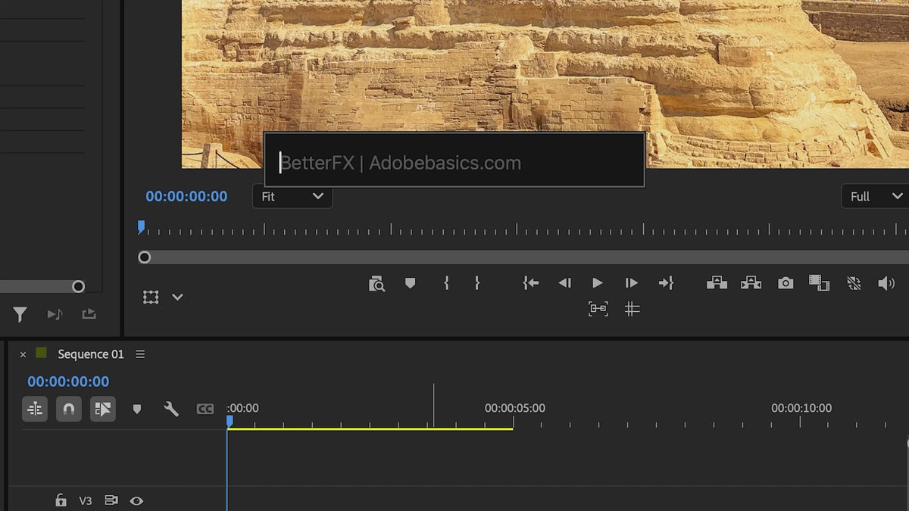Image resolution: width=909 pixels, height=511 pixels.
Task: Open timeline display settings wrench
Action: coord(171,409)
